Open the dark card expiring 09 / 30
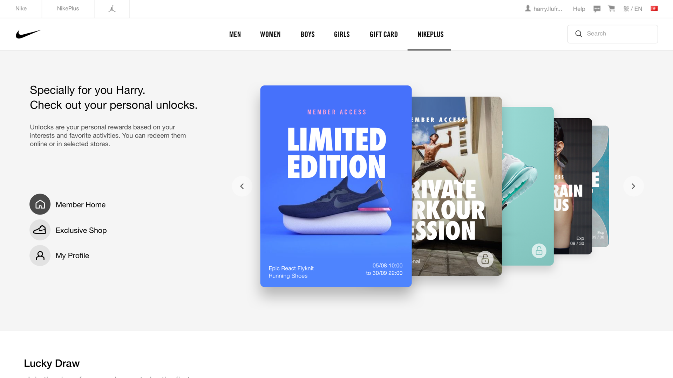This screenshot has height=378, width=673. pos(573,186)
